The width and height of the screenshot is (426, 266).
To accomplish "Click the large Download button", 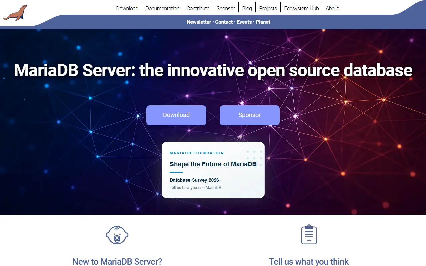I will (176, 115).
